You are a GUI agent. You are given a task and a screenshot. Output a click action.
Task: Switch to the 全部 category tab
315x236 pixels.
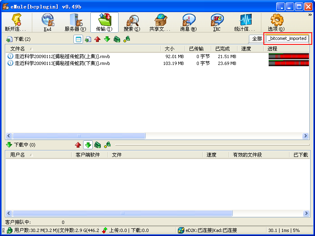257,39
